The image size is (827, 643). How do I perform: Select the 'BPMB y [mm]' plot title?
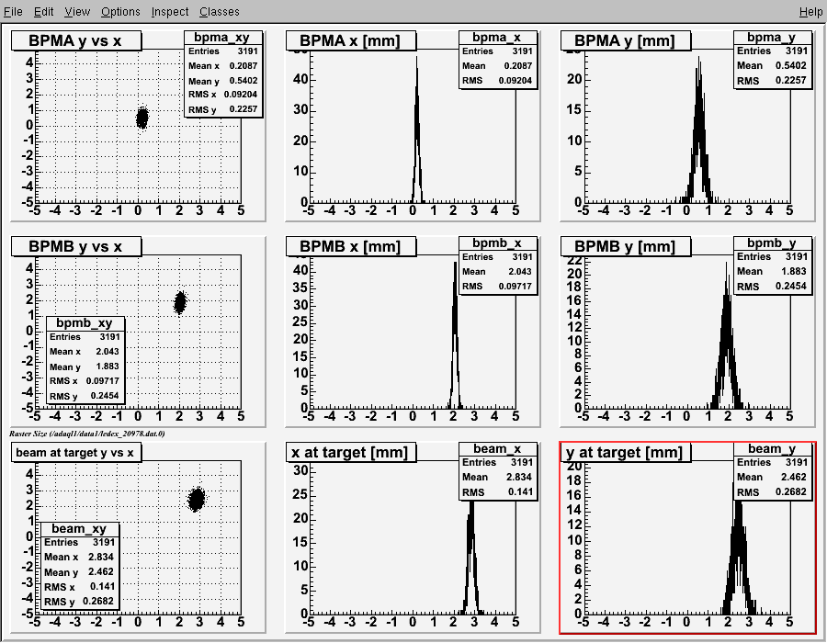(x=625, y=246)
